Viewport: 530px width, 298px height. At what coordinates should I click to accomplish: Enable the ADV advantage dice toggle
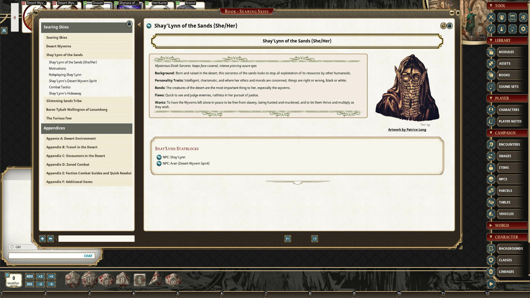[30, 276]
